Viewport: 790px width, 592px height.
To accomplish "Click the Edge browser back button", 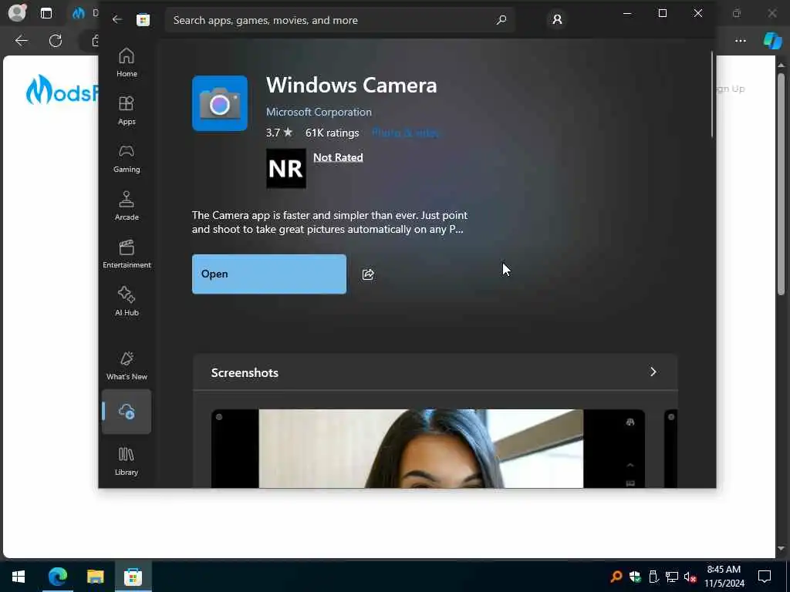I will (x=21, y=40).
